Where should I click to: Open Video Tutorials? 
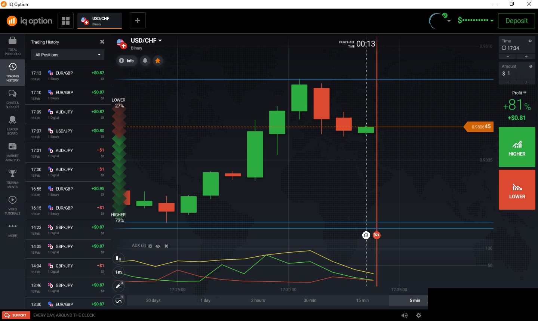tap(12, 206)
